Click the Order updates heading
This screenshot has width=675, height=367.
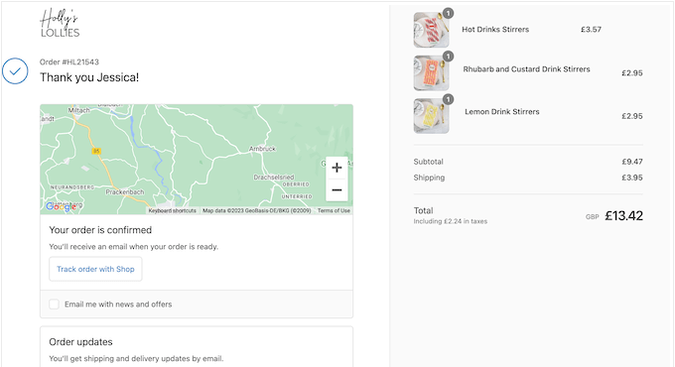[80, 342]
